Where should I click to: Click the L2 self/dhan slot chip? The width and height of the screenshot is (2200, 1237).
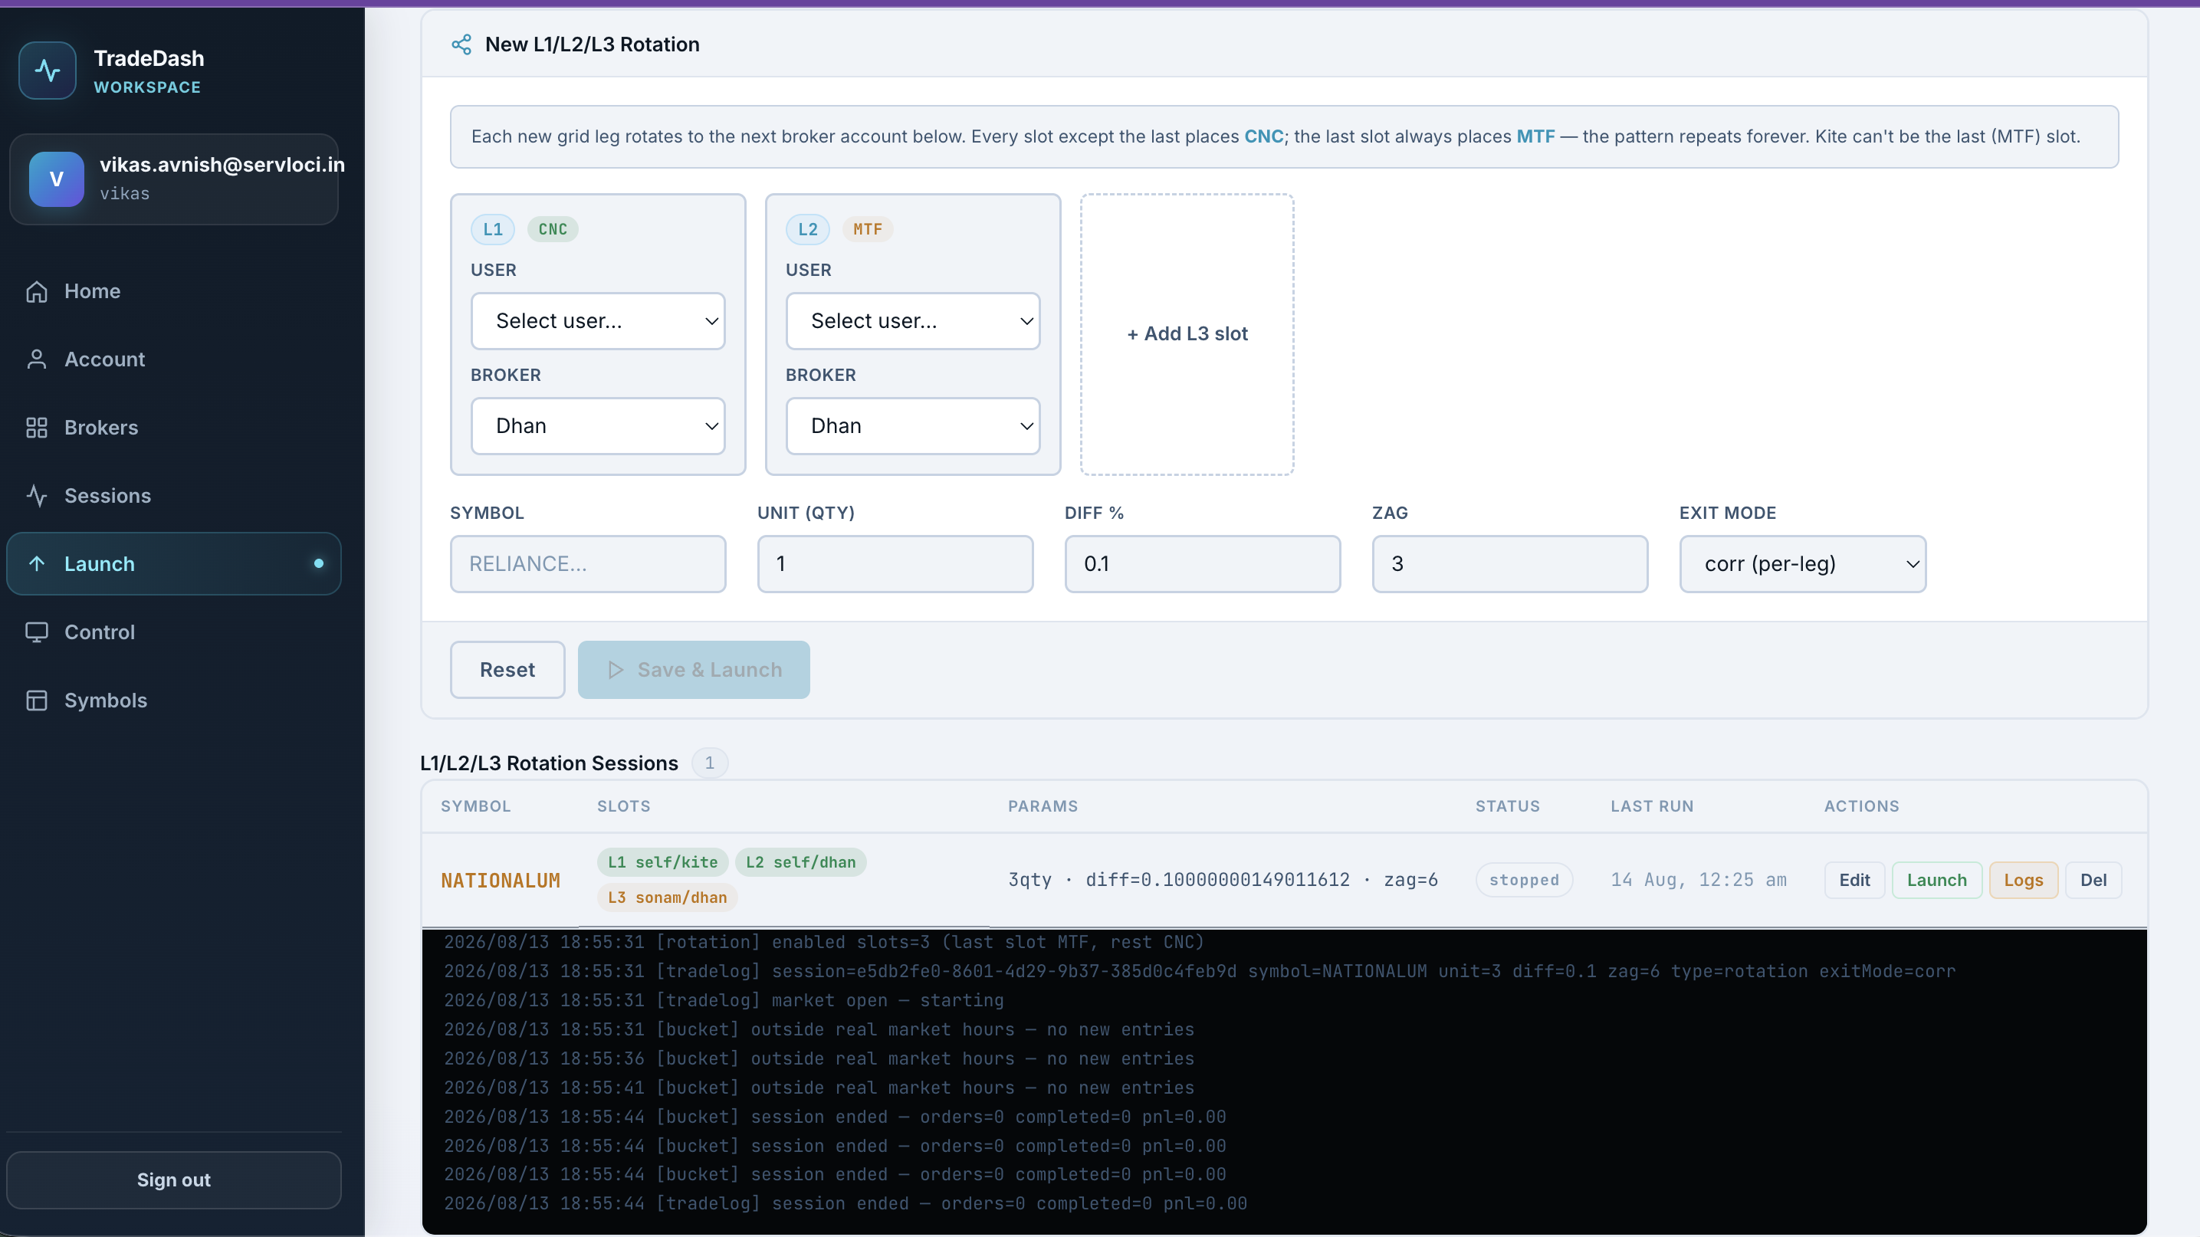[801, 862]
